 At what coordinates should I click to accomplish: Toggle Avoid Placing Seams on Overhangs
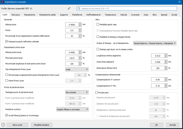coord(7,115)
